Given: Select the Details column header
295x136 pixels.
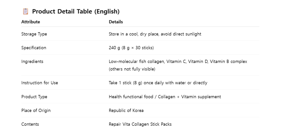Looking at the screenshot, I should pos(116,22).
